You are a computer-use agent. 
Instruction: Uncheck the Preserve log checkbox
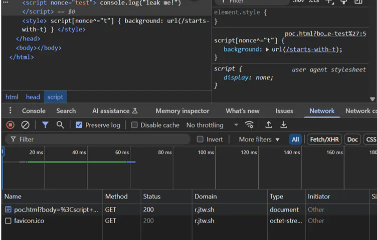click(x=79, y=125)
